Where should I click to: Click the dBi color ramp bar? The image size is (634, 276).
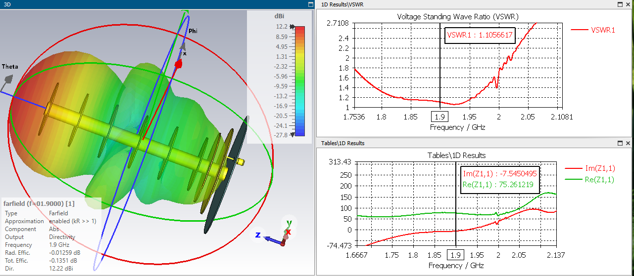pos(300,81)
